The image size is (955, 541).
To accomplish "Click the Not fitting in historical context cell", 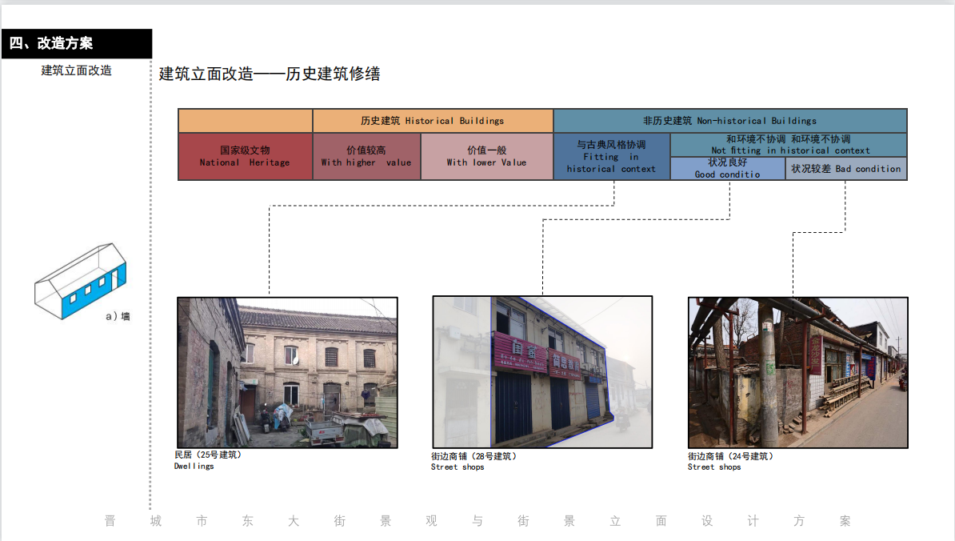I will (x=788, y=145).
